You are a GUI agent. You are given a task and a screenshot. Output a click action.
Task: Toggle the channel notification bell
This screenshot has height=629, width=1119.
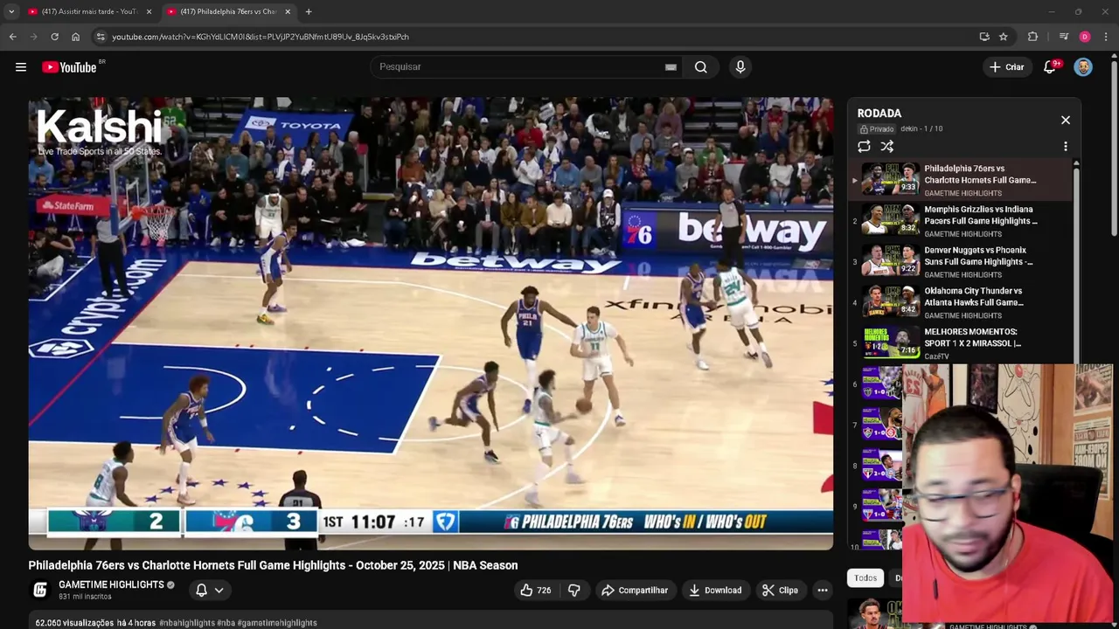[201, 591]
